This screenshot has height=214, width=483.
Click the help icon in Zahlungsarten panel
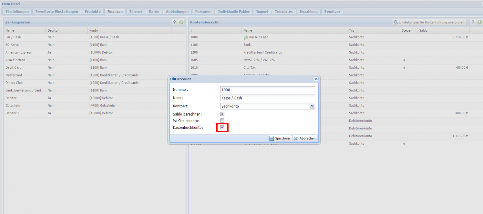pos(175,22)
